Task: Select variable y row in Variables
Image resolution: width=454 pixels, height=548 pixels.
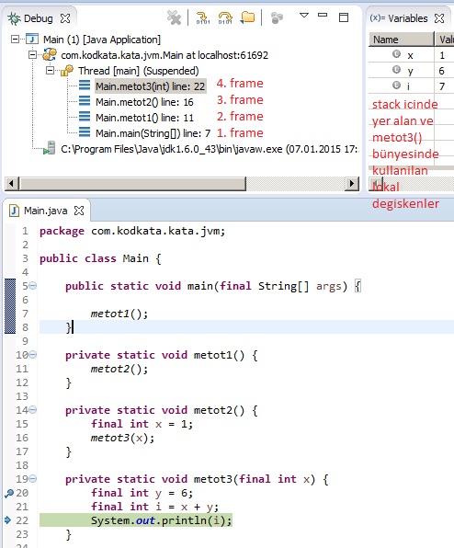Action: [x=412, y=71]
